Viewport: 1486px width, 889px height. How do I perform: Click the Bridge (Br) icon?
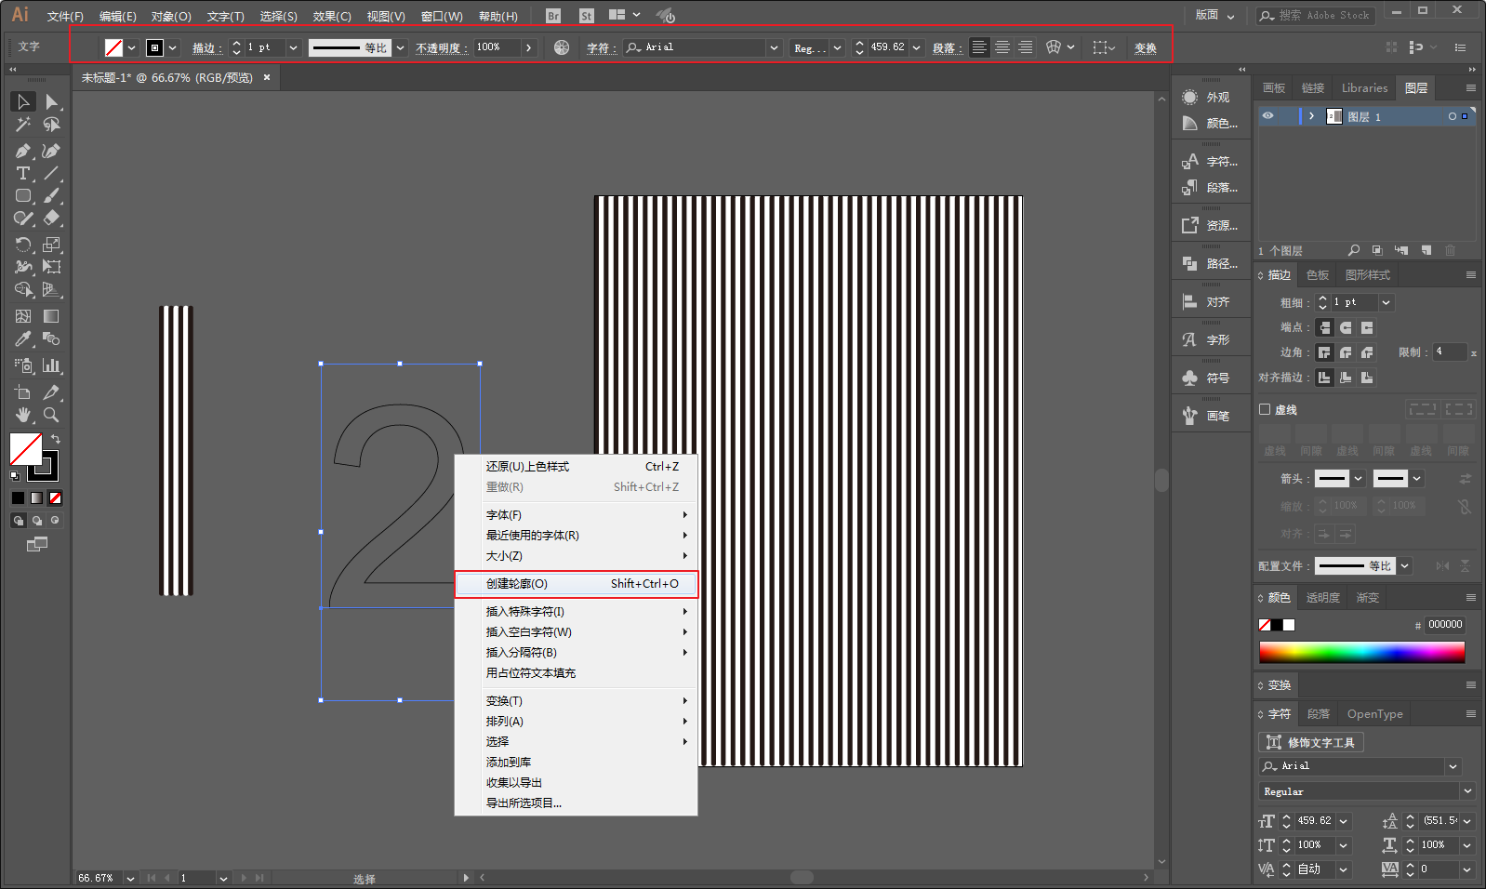553,16
